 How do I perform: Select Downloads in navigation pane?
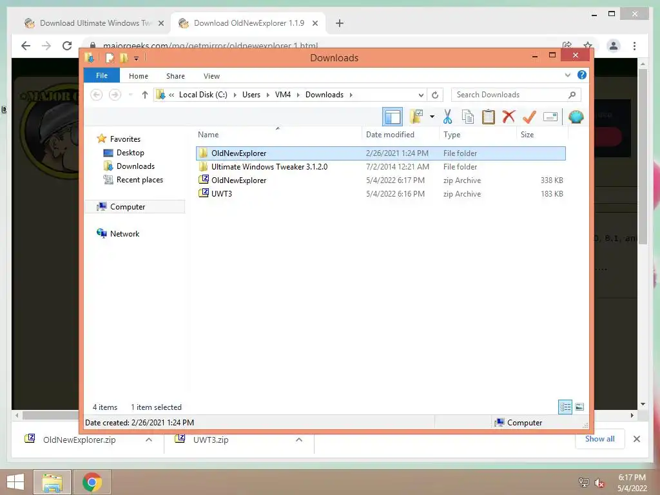(135, 166)
